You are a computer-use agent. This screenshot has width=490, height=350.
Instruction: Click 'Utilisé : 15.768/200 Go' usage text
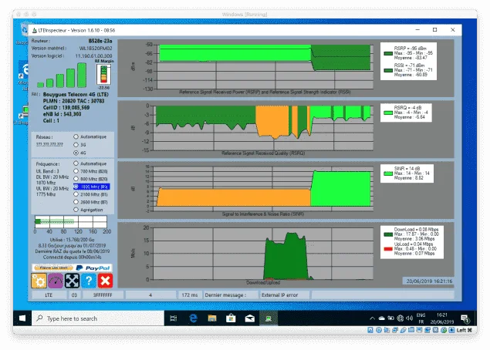click(x=73, y=240)
